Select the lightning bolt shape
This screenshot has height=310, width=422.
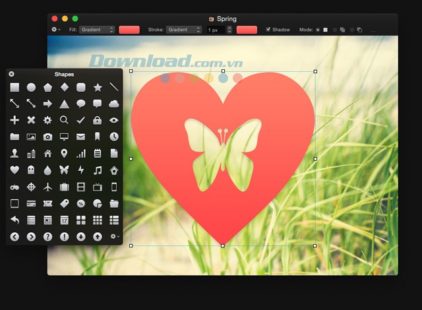click(x=80, y=170)
